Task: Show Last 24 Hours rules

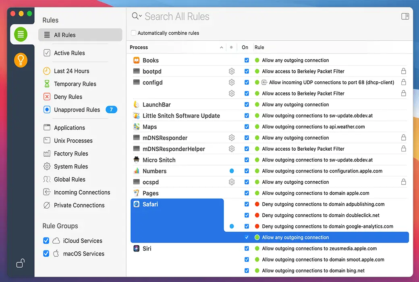Action: [x=71, y=71]
